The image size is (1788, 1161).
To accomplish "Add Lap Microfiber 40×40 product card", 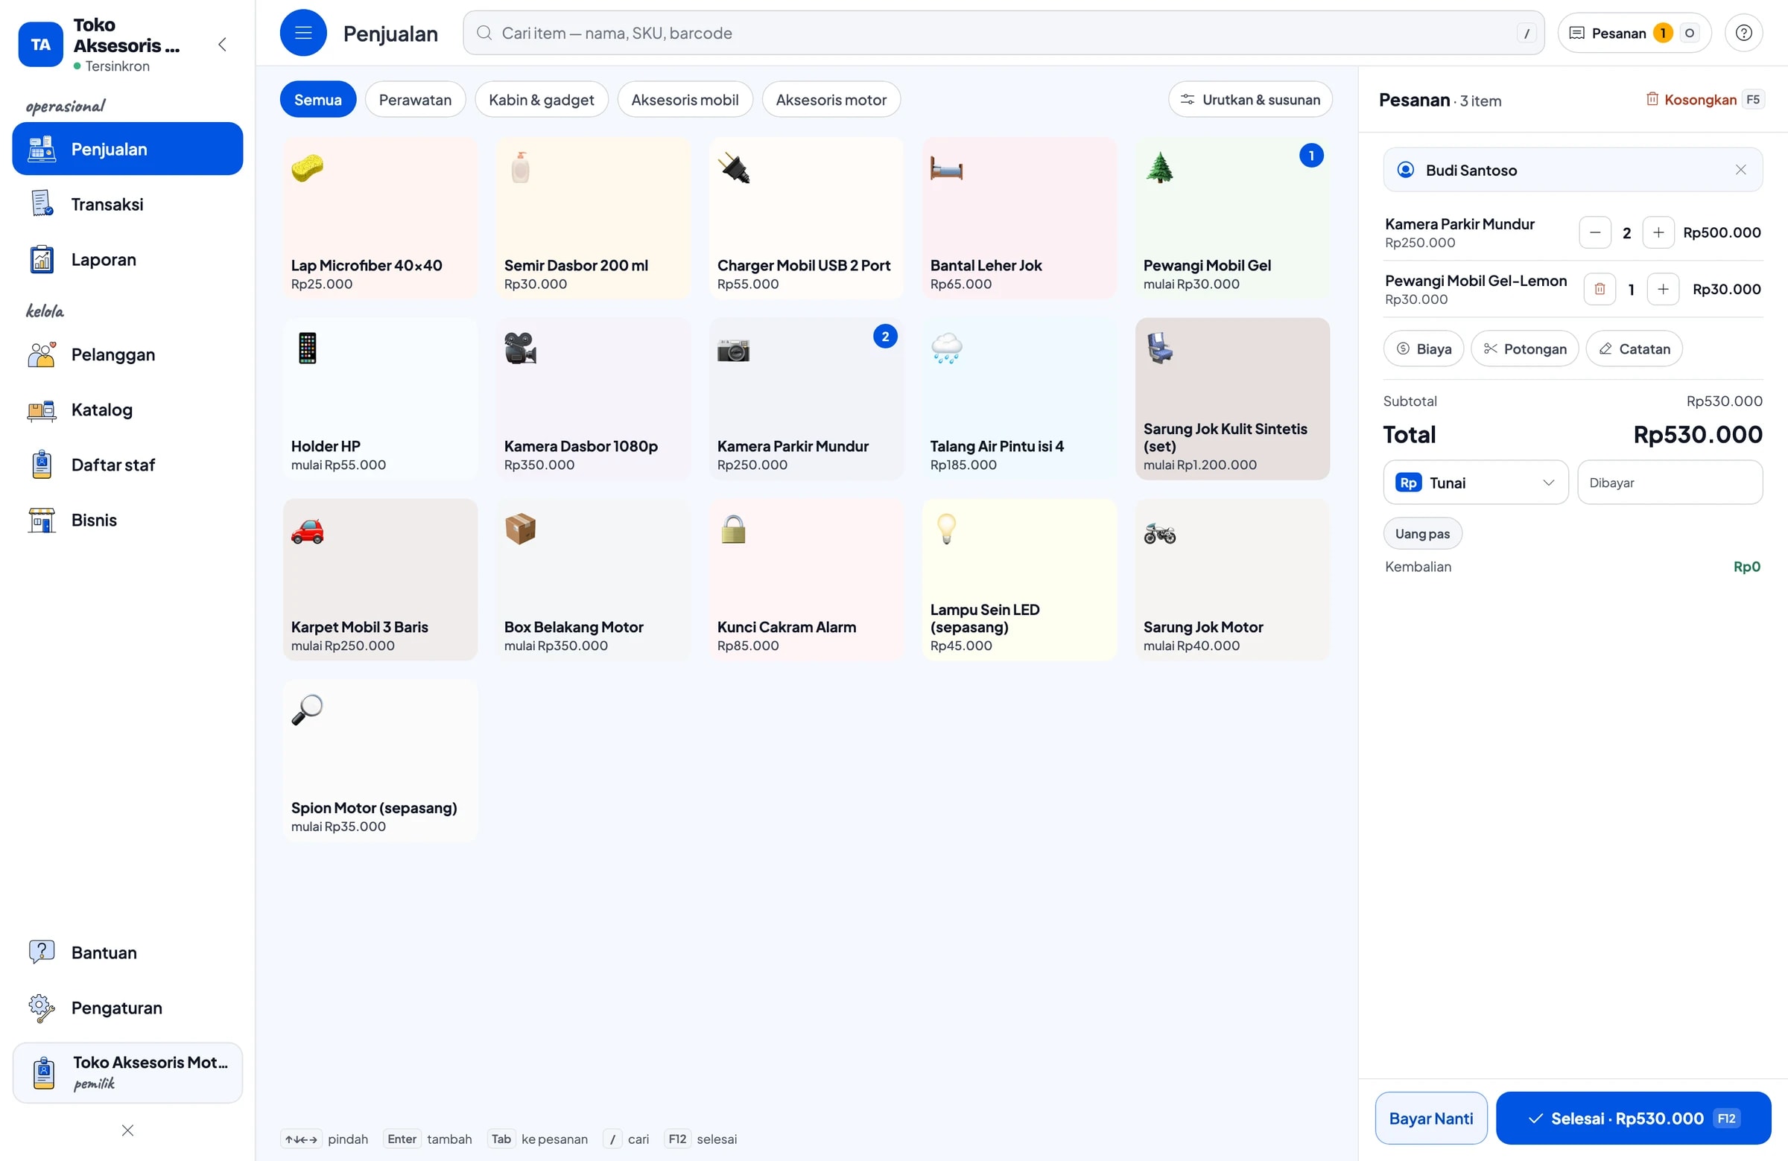I will pyautogui.click(x=380, y=218).
